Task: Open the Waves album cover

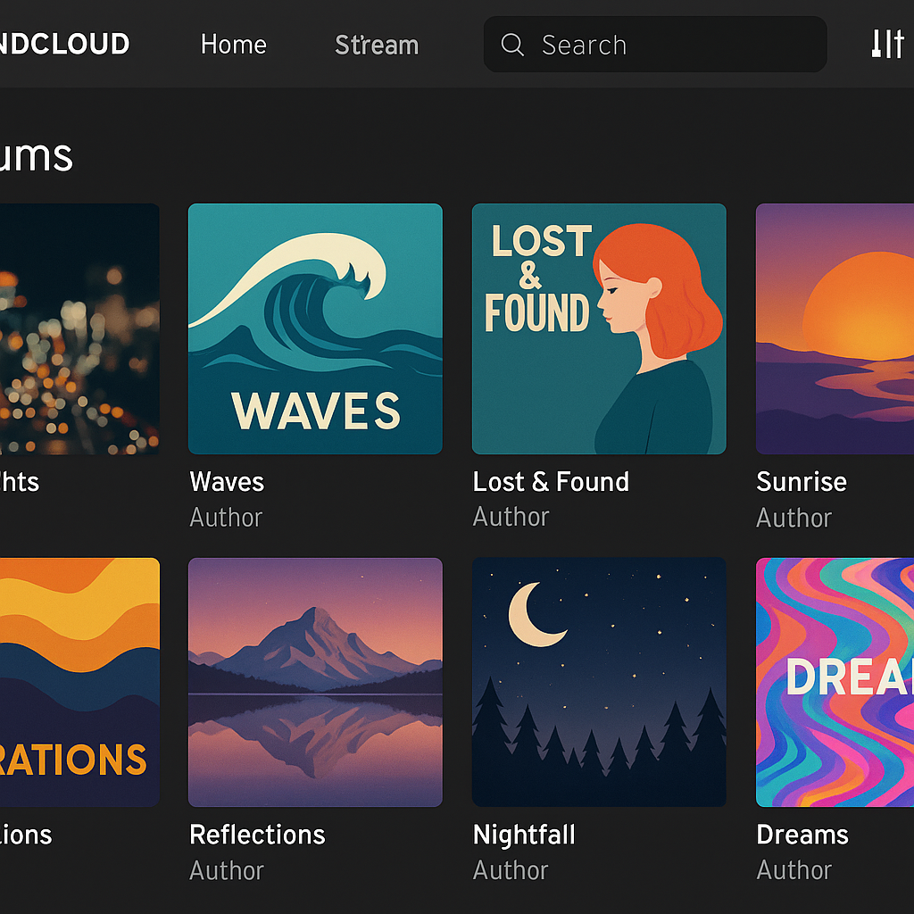Action: (314, 328)
